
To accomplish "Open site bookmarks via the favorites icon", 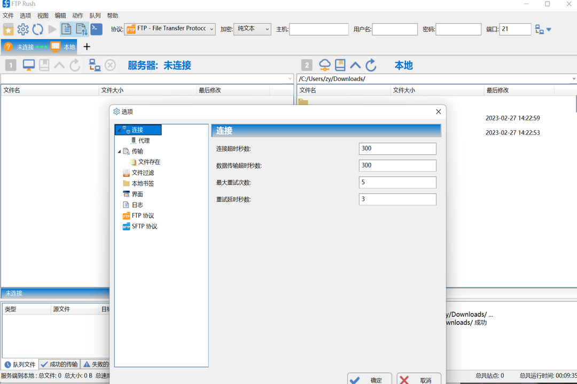I will coord(8,29).
